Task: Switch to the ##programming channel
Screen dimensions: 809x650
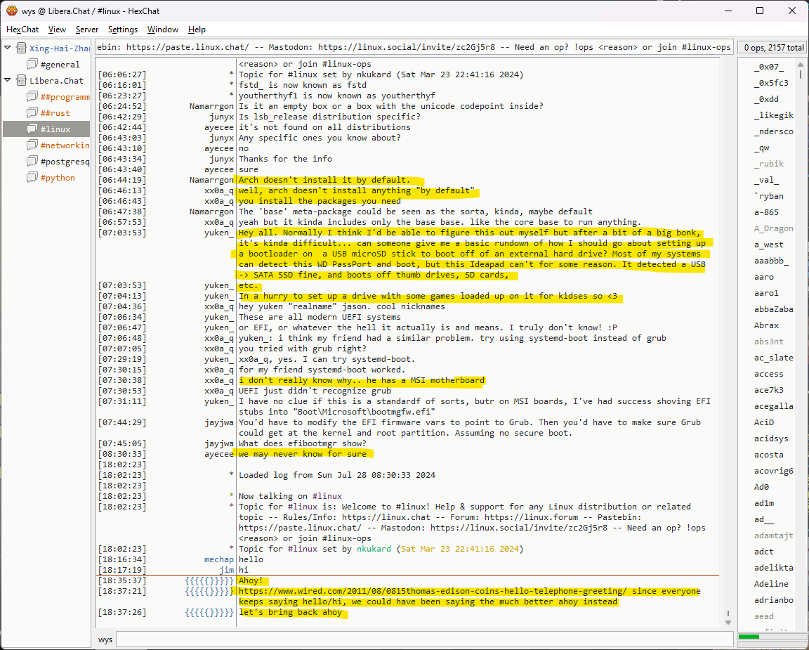Action: 65,97
